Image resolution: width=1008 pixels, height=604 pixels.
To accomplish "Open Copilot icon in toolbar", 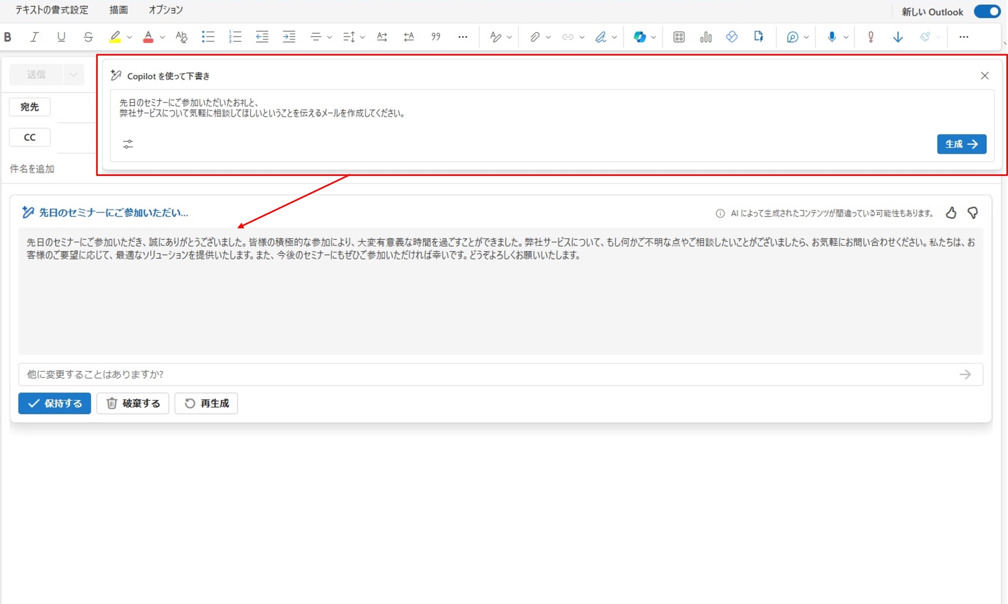I will coord(639,37).
